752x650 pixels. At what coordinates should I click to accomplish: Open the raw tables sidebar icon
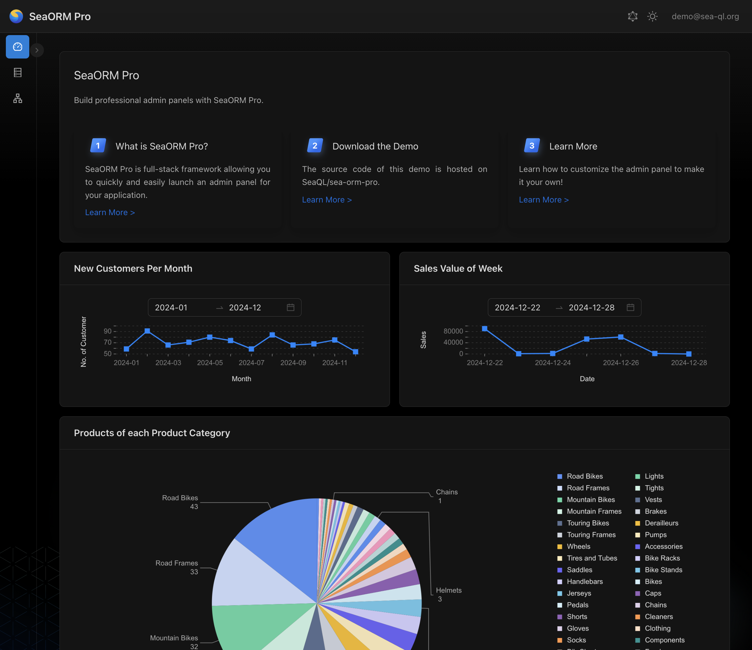(x=18, y=72)
